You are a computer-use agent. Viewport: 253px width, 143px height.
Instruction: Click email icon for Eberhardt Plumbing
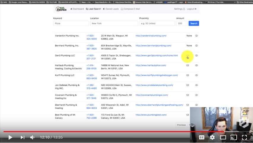tap(188, 105)
